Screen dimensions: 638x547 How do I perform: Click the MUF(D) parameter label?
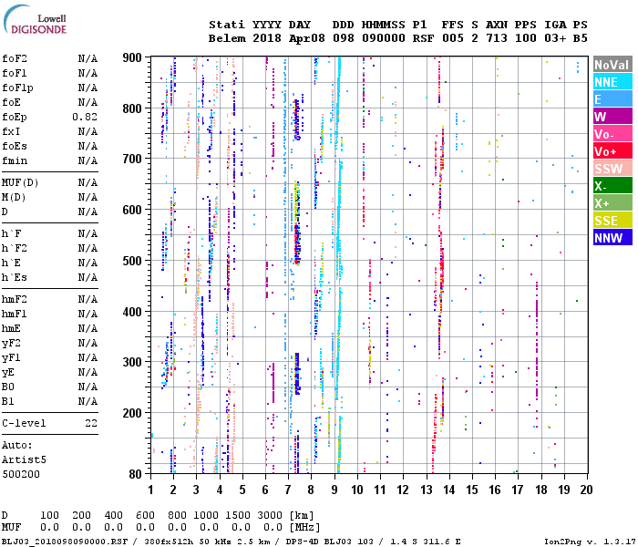(20, 182)
